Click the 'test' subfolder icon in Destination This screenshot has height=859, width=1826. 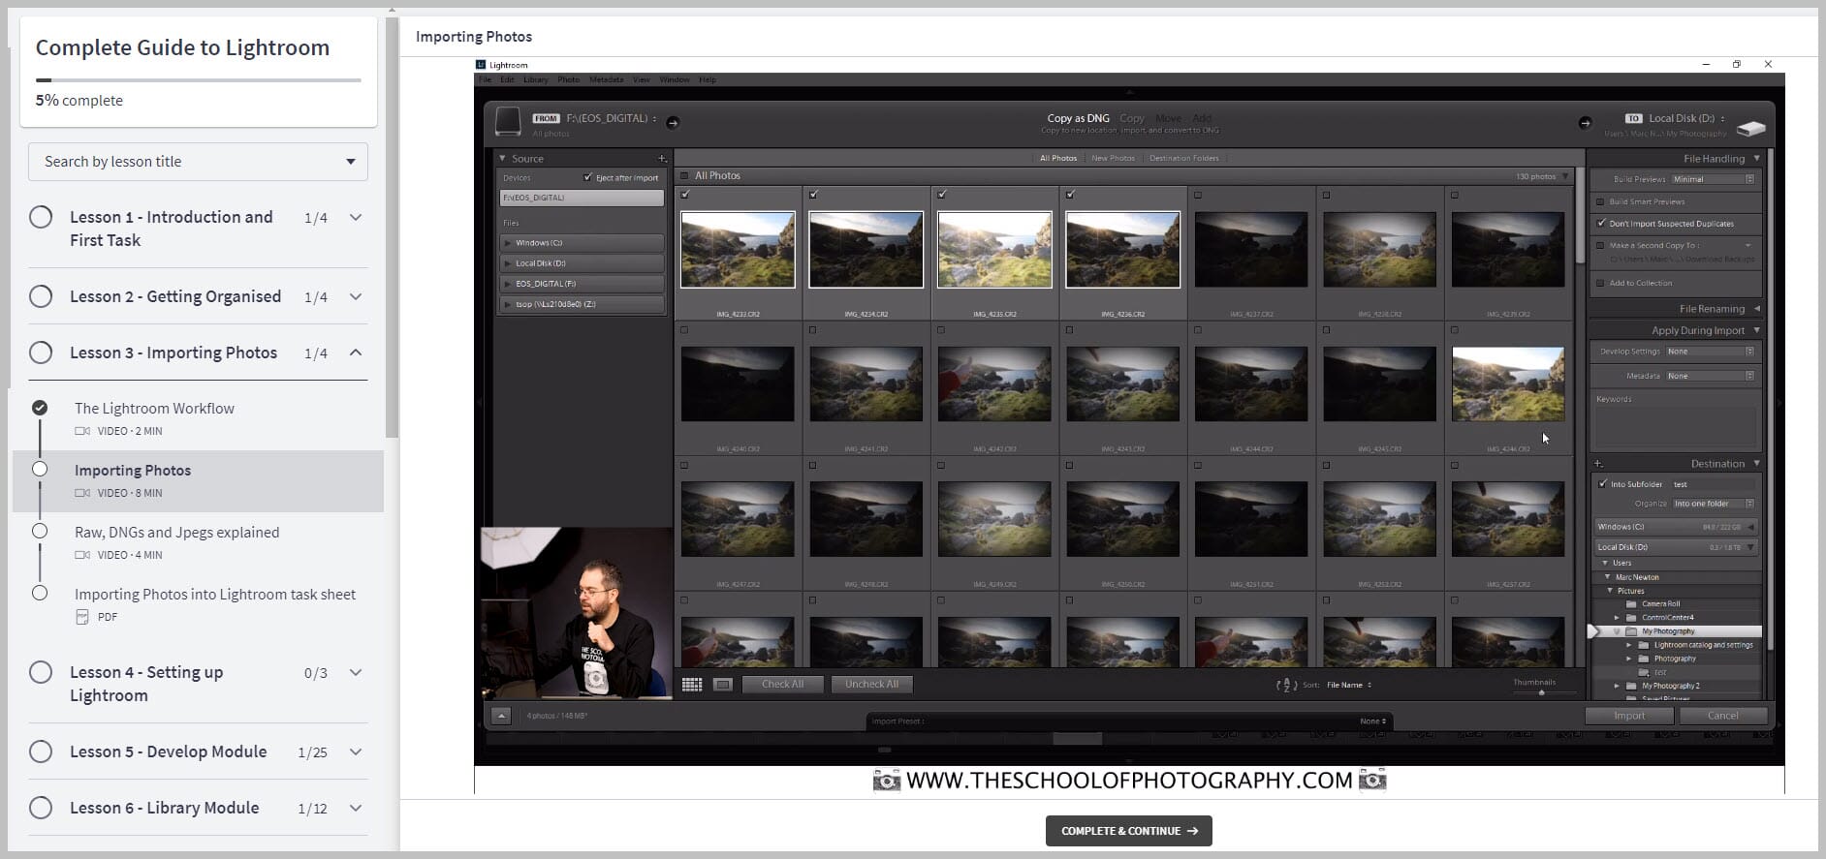point(1643,672)
